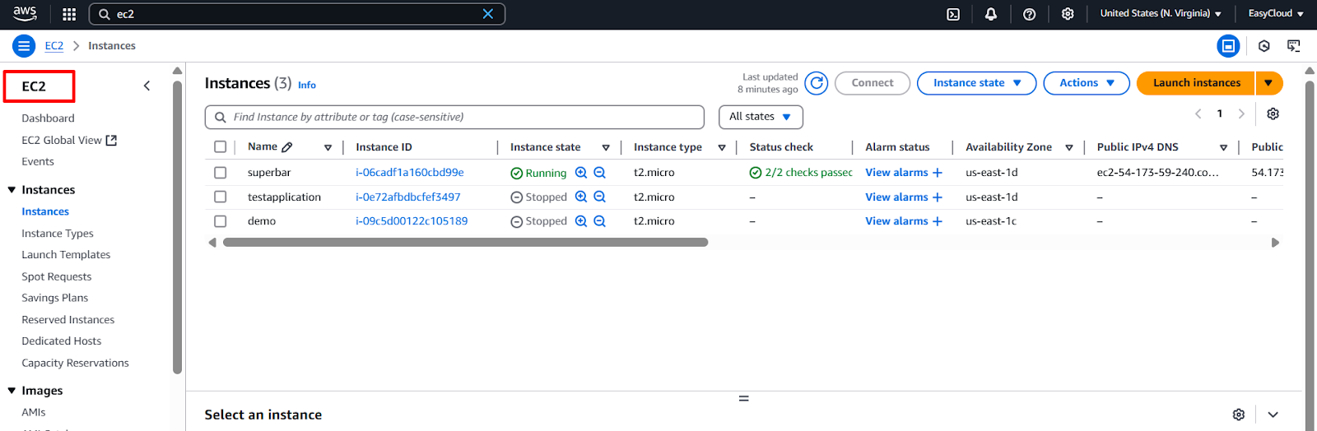Check the testapplication instance row
The image size is (1317, 431).
click(x=220, y=197)
